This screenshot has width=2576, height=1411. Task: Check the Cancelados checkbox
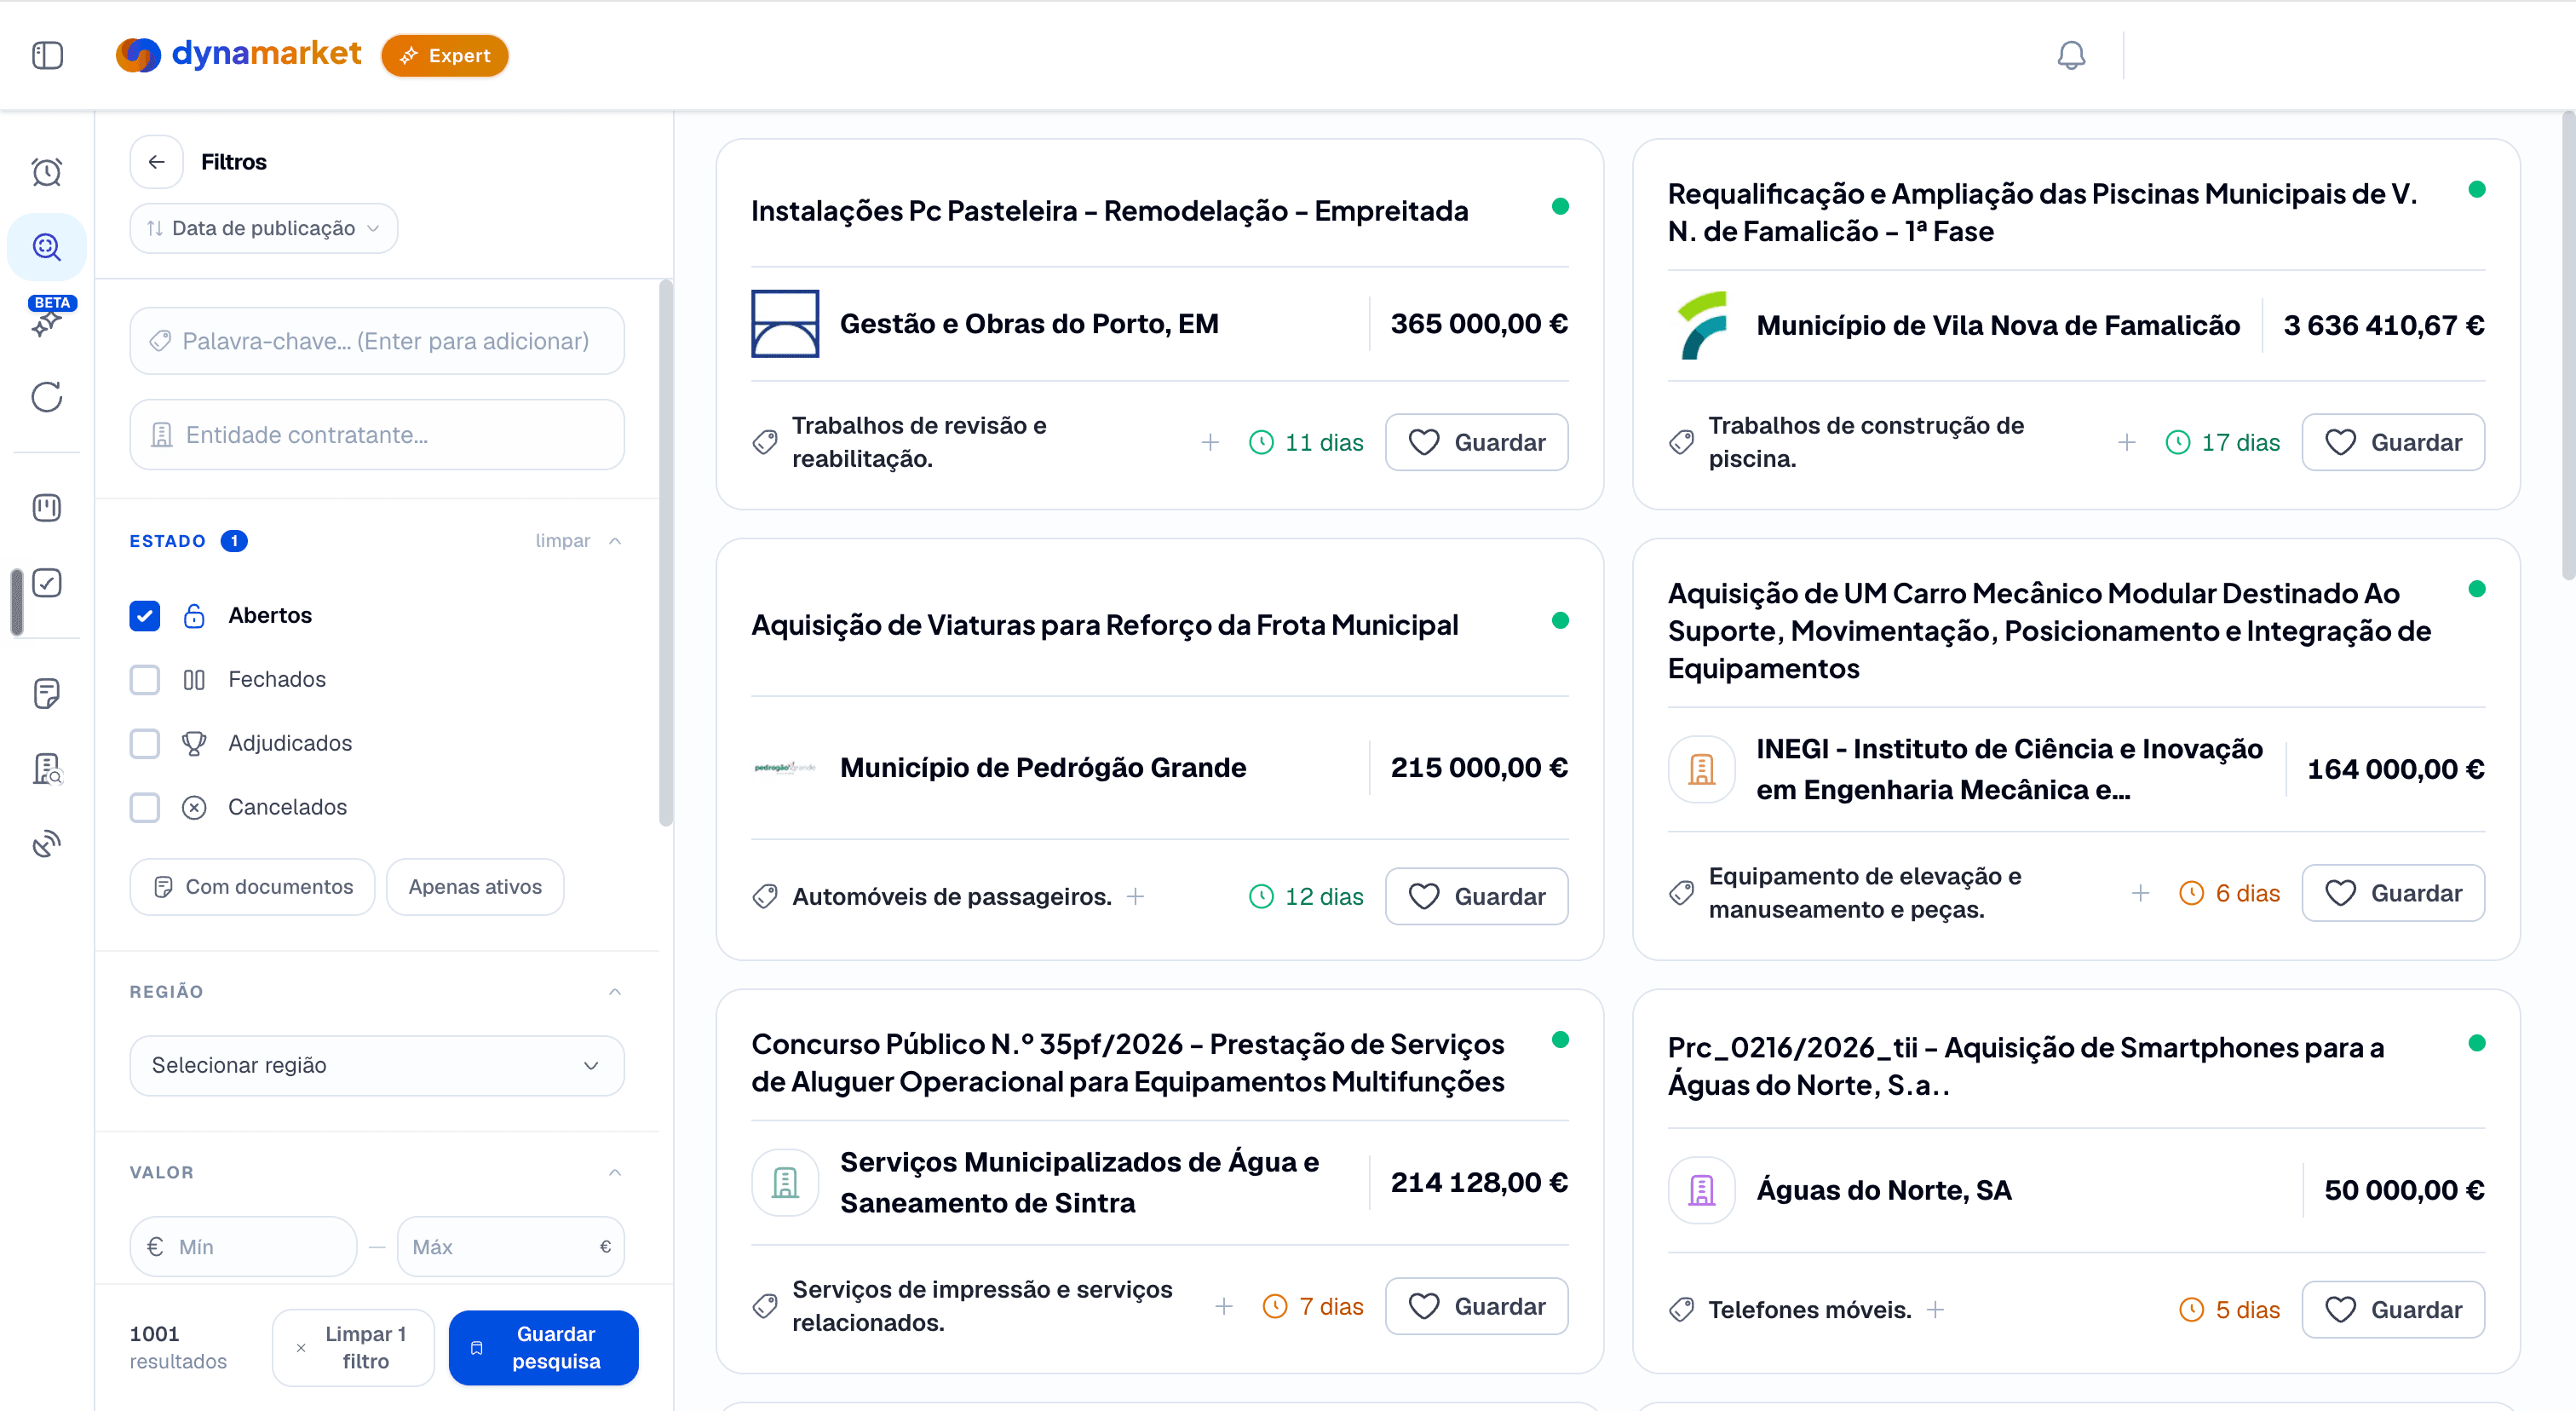point(145,807)
